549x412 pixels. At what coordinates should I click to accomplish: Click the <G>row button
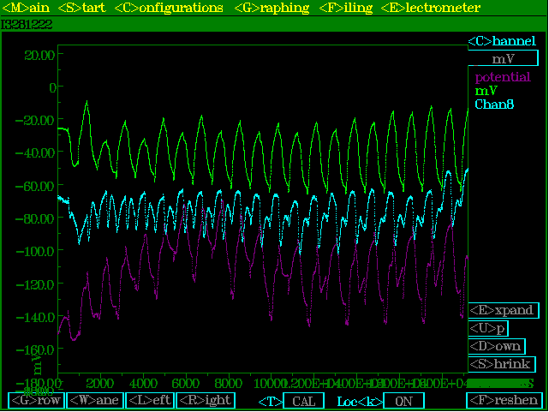[37, 401]
